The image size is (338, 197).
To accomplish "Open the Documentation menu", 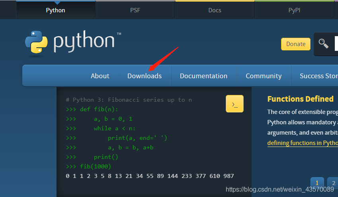I will point(204,76).
